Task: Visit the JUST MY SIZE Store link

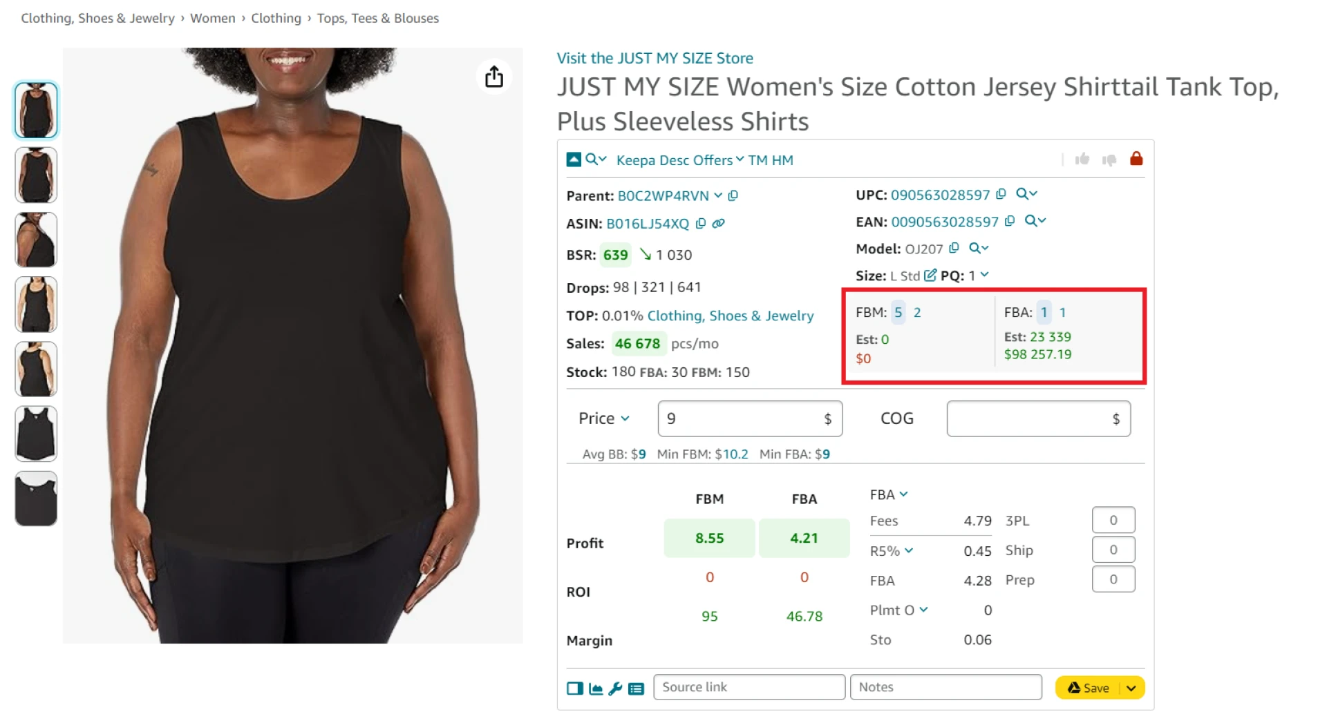Action: click(x=655, y=58)
